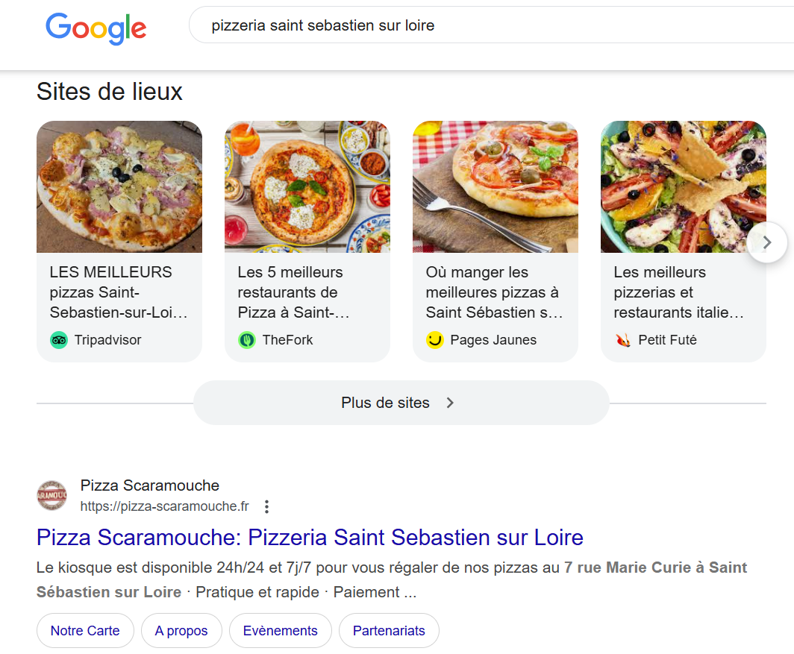Click the Tripadvisor card pizza thumbnail
The width and height of the screenshot is (794, 654).
(x=119, y=186)
